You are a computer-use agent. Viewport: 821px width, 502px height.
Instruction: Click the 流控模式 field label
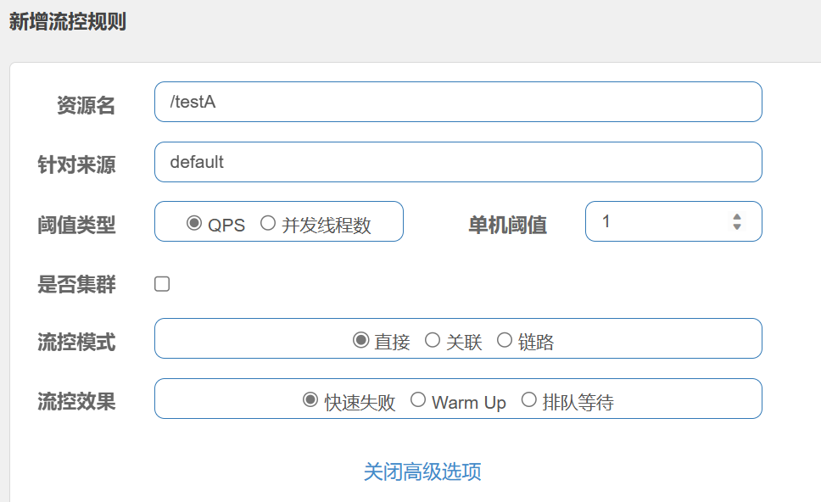pyautogui.click(x=76, y=343)
